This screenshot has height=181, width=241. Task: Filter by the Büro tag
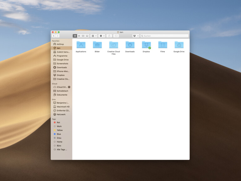tap(61, 146)
